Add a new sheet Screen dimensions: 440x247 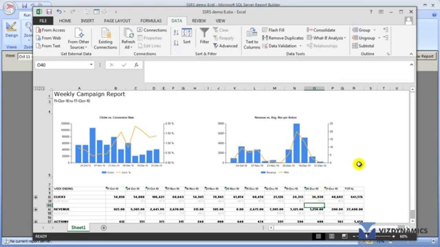click(x=104, y=227)
